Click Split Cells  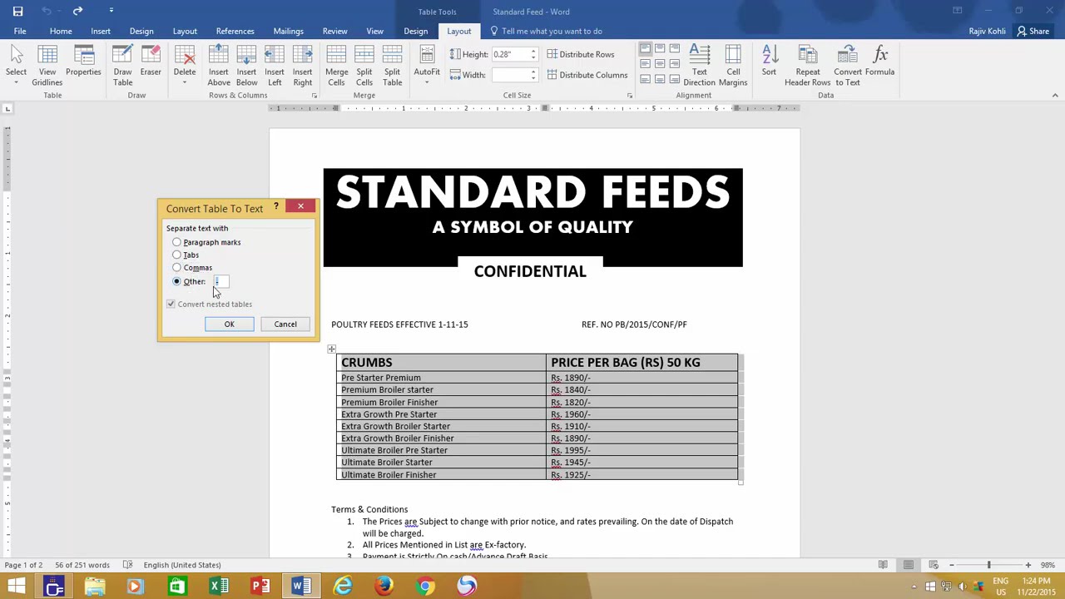tap(364, 66)
